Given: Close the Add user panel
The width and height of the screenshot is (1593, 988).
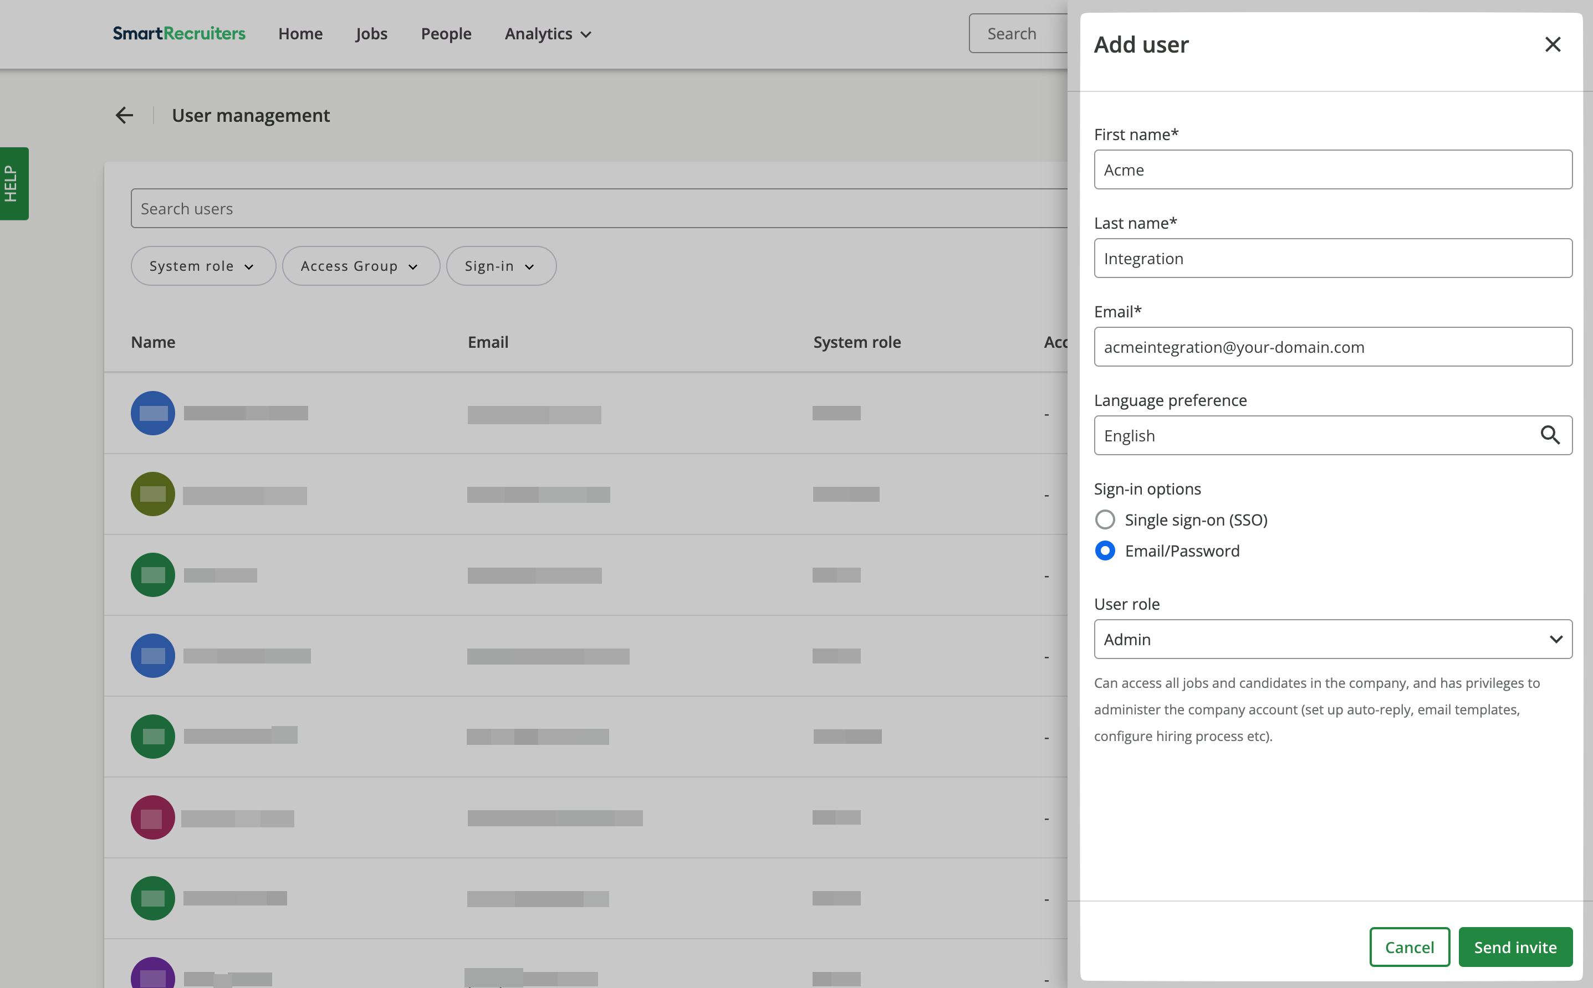Looking at the screenshot, I should (1553, 44).
